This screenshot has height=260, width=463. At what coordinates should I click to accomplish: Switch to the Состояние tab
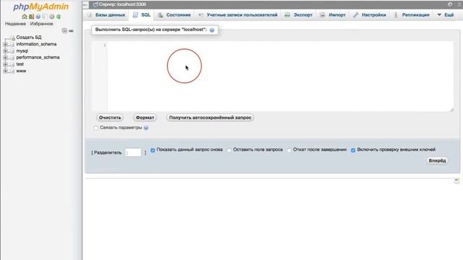click(174, 14)
